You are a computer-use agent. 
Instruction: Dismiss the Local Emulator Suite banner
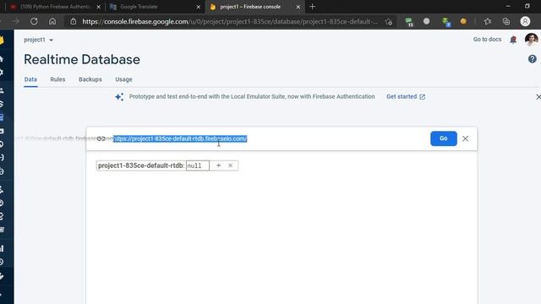pyautogui.click(x=538, y=97)
